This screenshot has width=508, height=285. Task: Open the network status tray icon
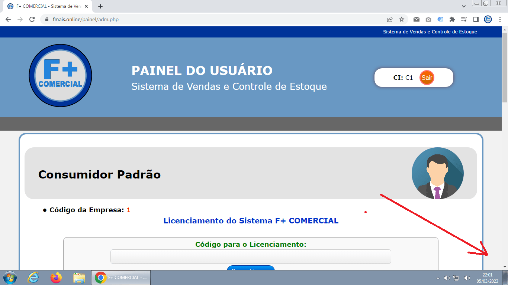coord(456,278)
